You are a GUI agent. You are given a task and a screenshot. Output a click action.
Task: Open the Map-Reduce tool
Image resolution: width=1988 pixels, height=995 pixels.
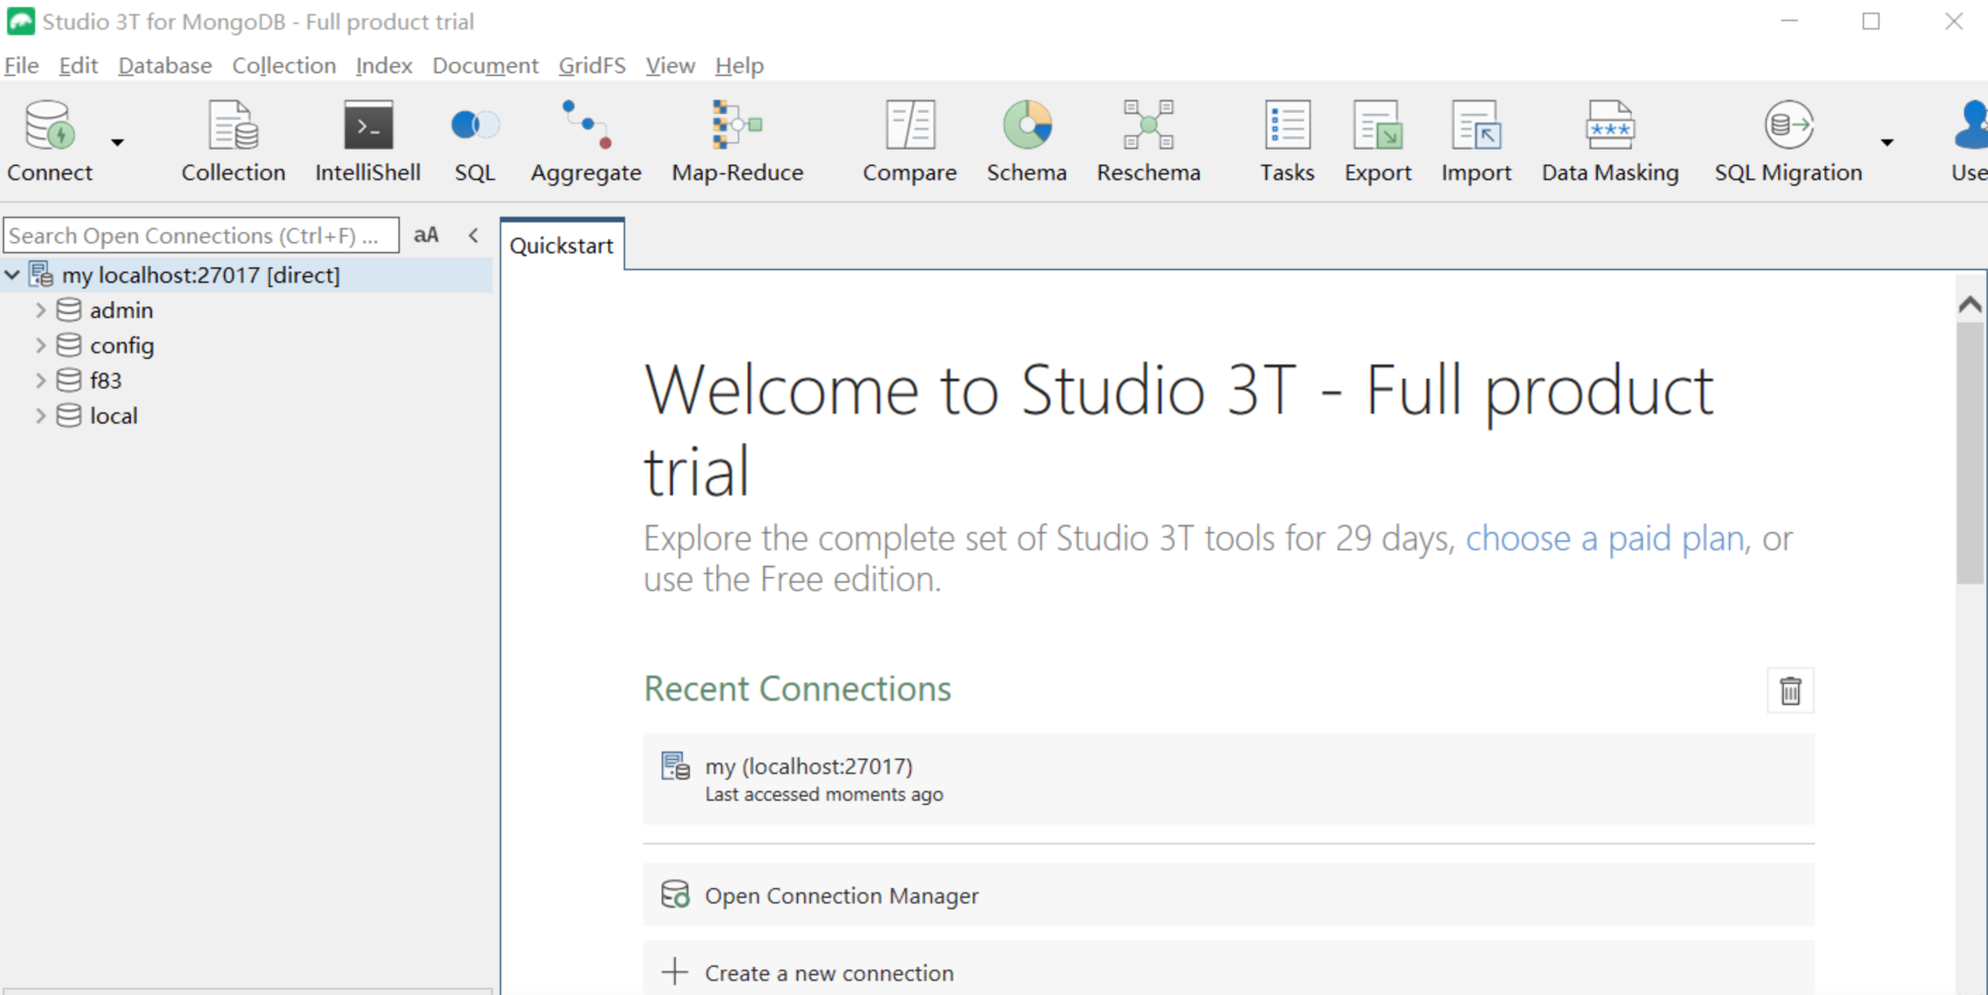click(737, 140)
